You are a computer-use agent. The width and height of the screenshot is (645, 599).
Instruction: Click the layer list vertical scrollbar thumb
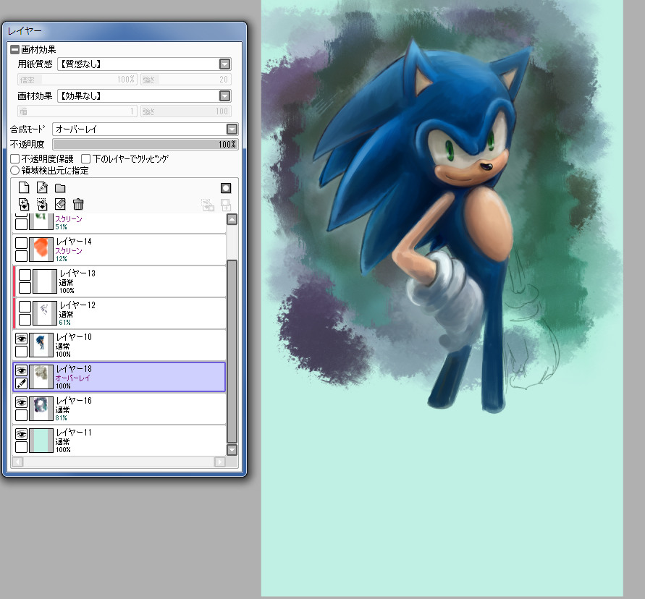coord(232,352)
